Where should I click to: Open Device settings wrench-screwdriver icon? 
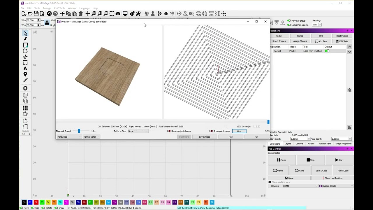click(x=138, y=14)
